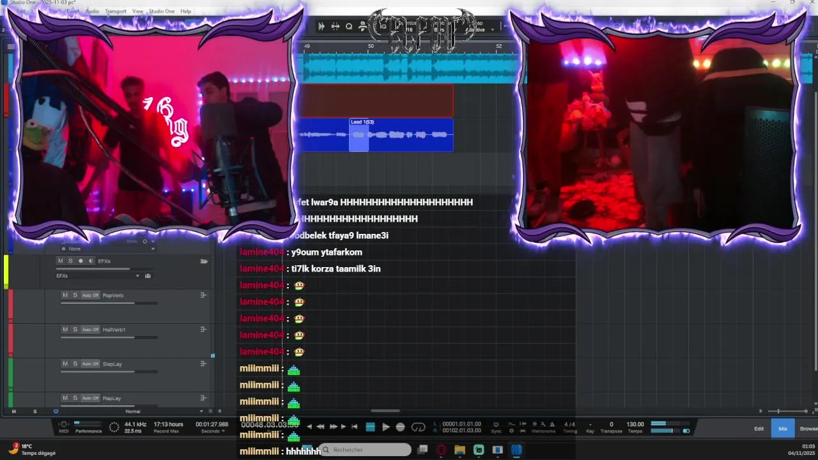The image size is (818, 460).
Task: Open the Transport menu
Action: pyautogui.click(x=116, y=11)
